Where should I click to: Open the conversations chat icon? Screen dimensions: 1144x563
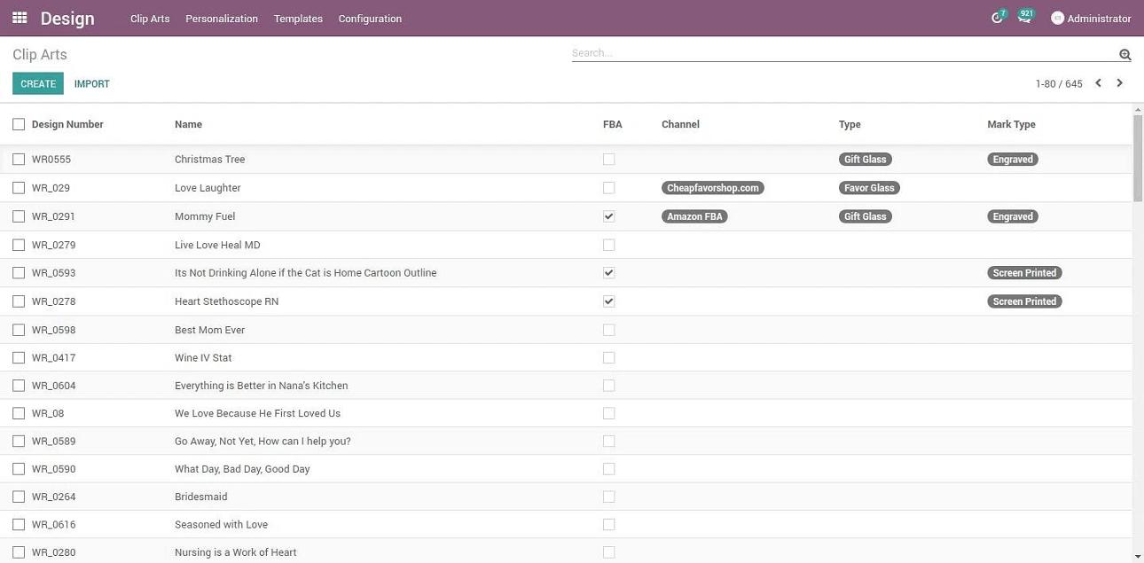pos(1023,18)
